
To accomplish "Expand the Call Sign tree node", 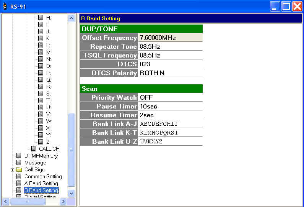I will click(x=12, y=170).
